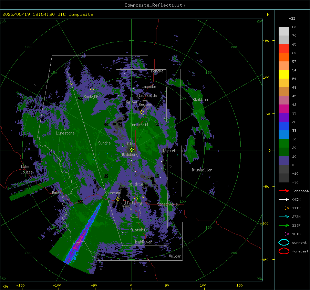Click the white cross marker west of Stettler echo
The image size is (310, 290).
click(195, 139)
